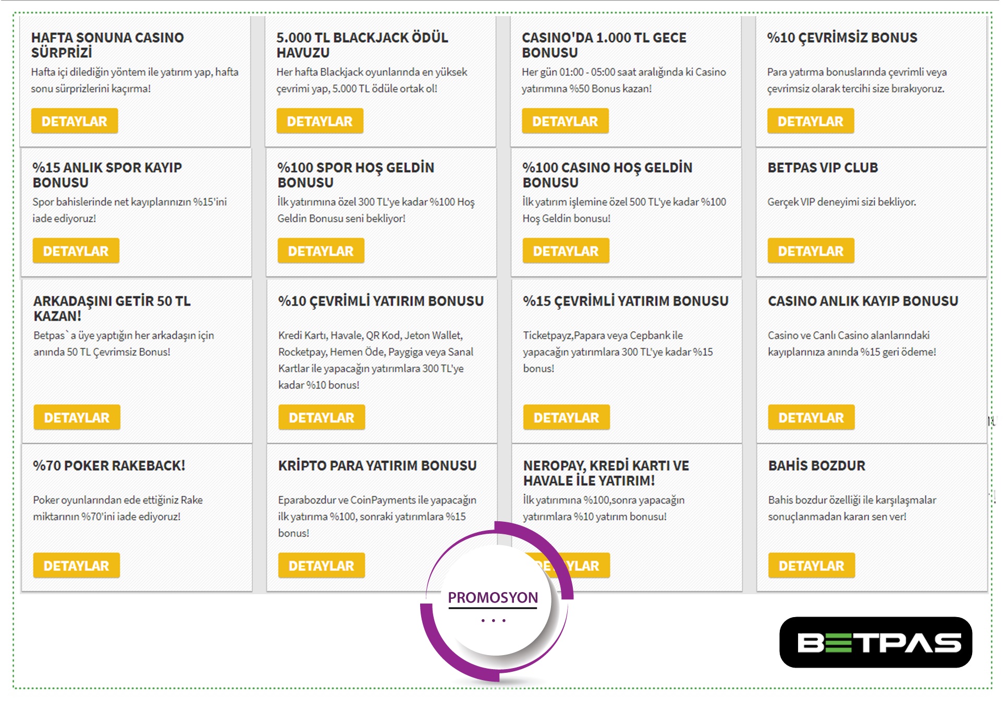This screenshot has width=1006, height=703.
Task: Open details for Hafta Sonuna Casino Sürprizi
Action: pos(75,121)
